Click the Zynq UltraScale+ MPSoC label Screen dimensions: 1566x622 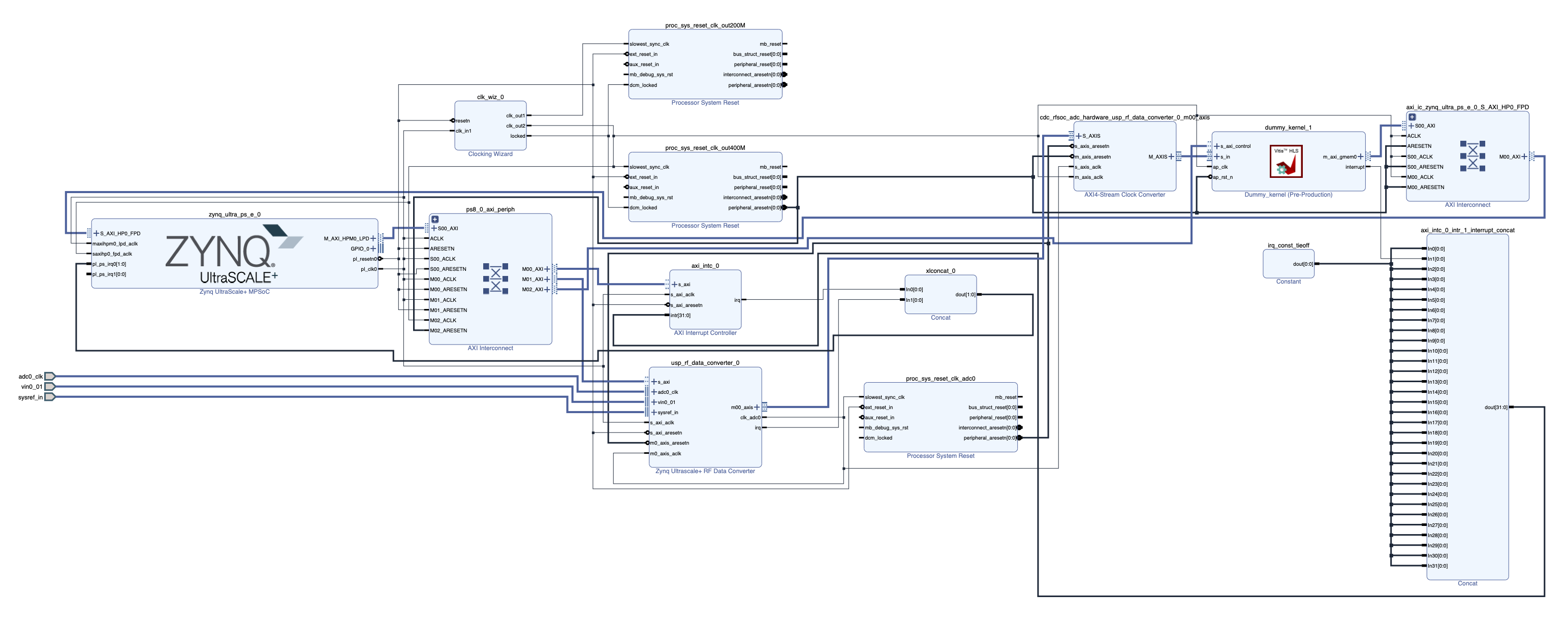click(234, 291)
